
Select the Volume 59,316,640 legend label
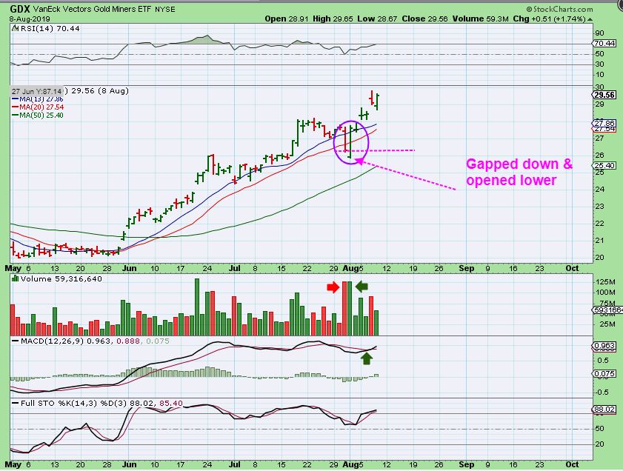coord(61,278)
